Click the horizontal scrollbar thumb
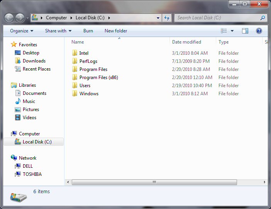The width and height of the screenshot is (271, 209). [154, 182]
